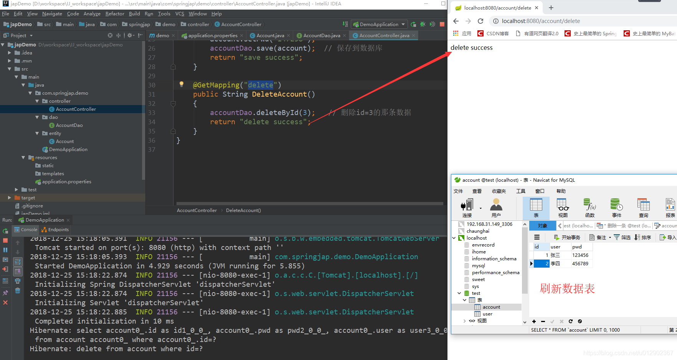Click the 筛选 filter button in Navicat
677x360 pixels.
click(x=622, y=237)
